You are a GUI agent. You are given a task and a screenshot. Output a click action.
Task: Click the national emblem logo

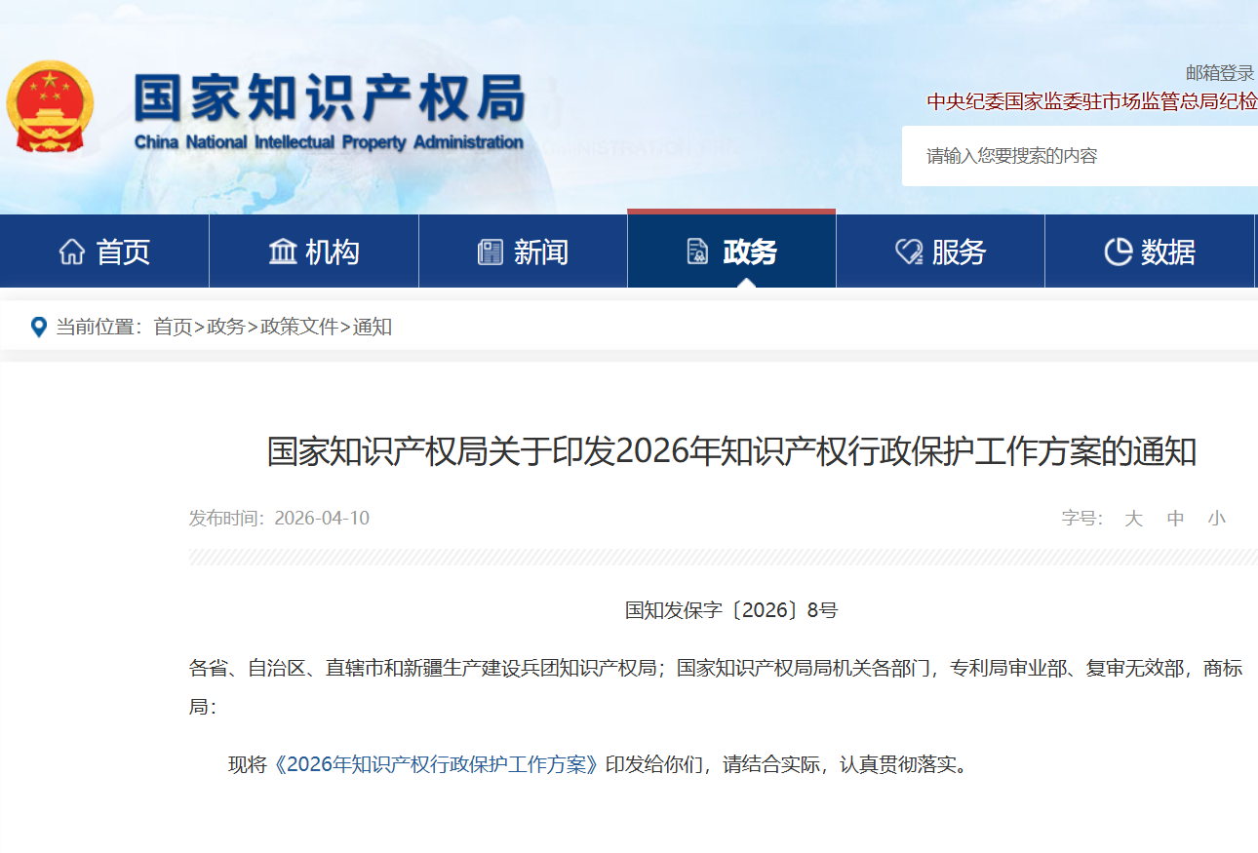coord(51,107)
